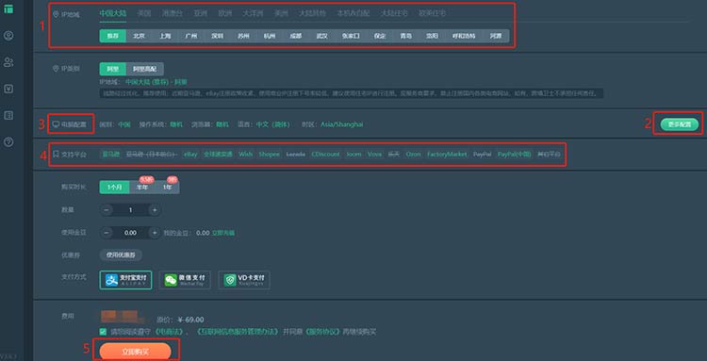
Task: Switch to the 欧洲 region tab
Action: click(224, 13)
